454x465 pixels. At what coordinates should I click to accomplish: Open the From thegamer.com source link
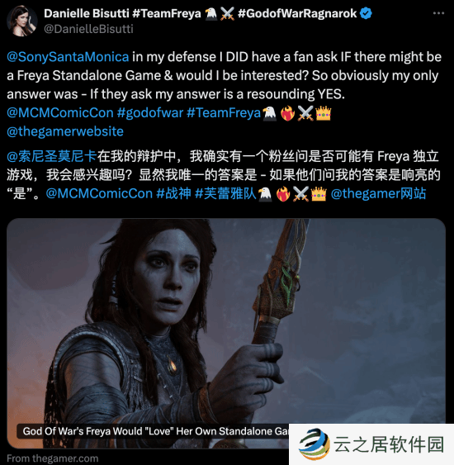pos(53,458)
